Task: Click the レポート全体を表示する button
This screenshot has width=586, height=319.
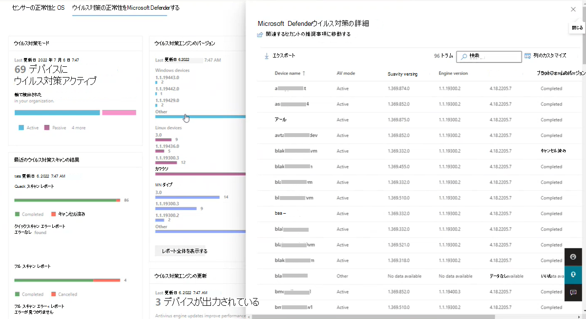Action: 185,251
